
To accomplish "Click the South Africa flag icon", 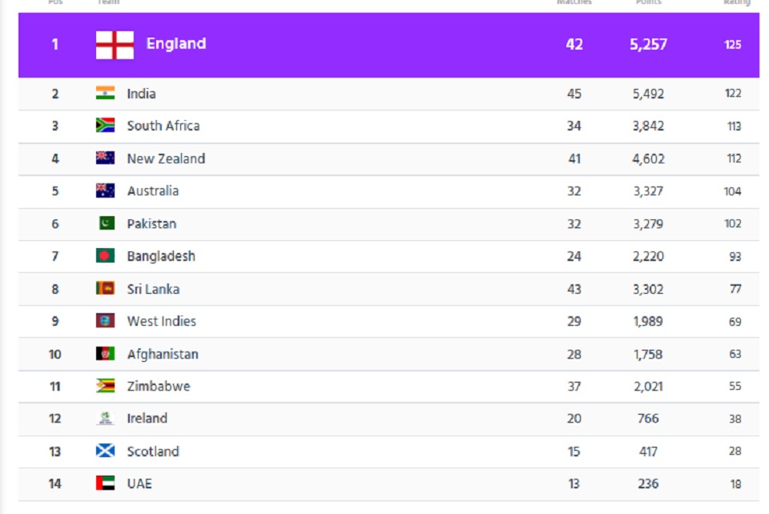I will click(x=105, y=126).
